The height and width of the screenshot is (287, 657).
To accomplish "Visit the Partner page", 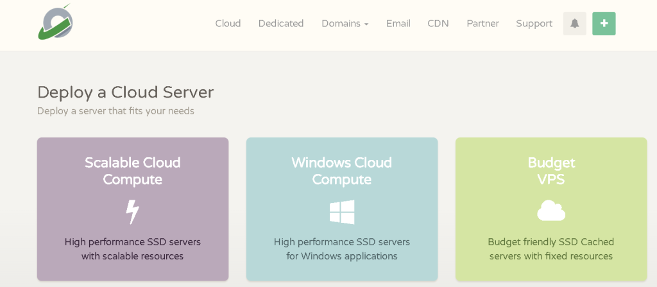I will point(482,24).
